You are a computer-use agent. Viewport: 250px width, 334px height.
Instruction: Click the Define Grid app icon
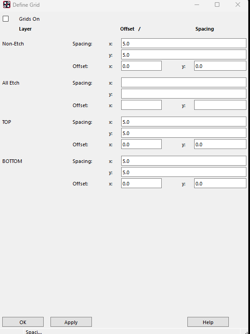(7, 5)
